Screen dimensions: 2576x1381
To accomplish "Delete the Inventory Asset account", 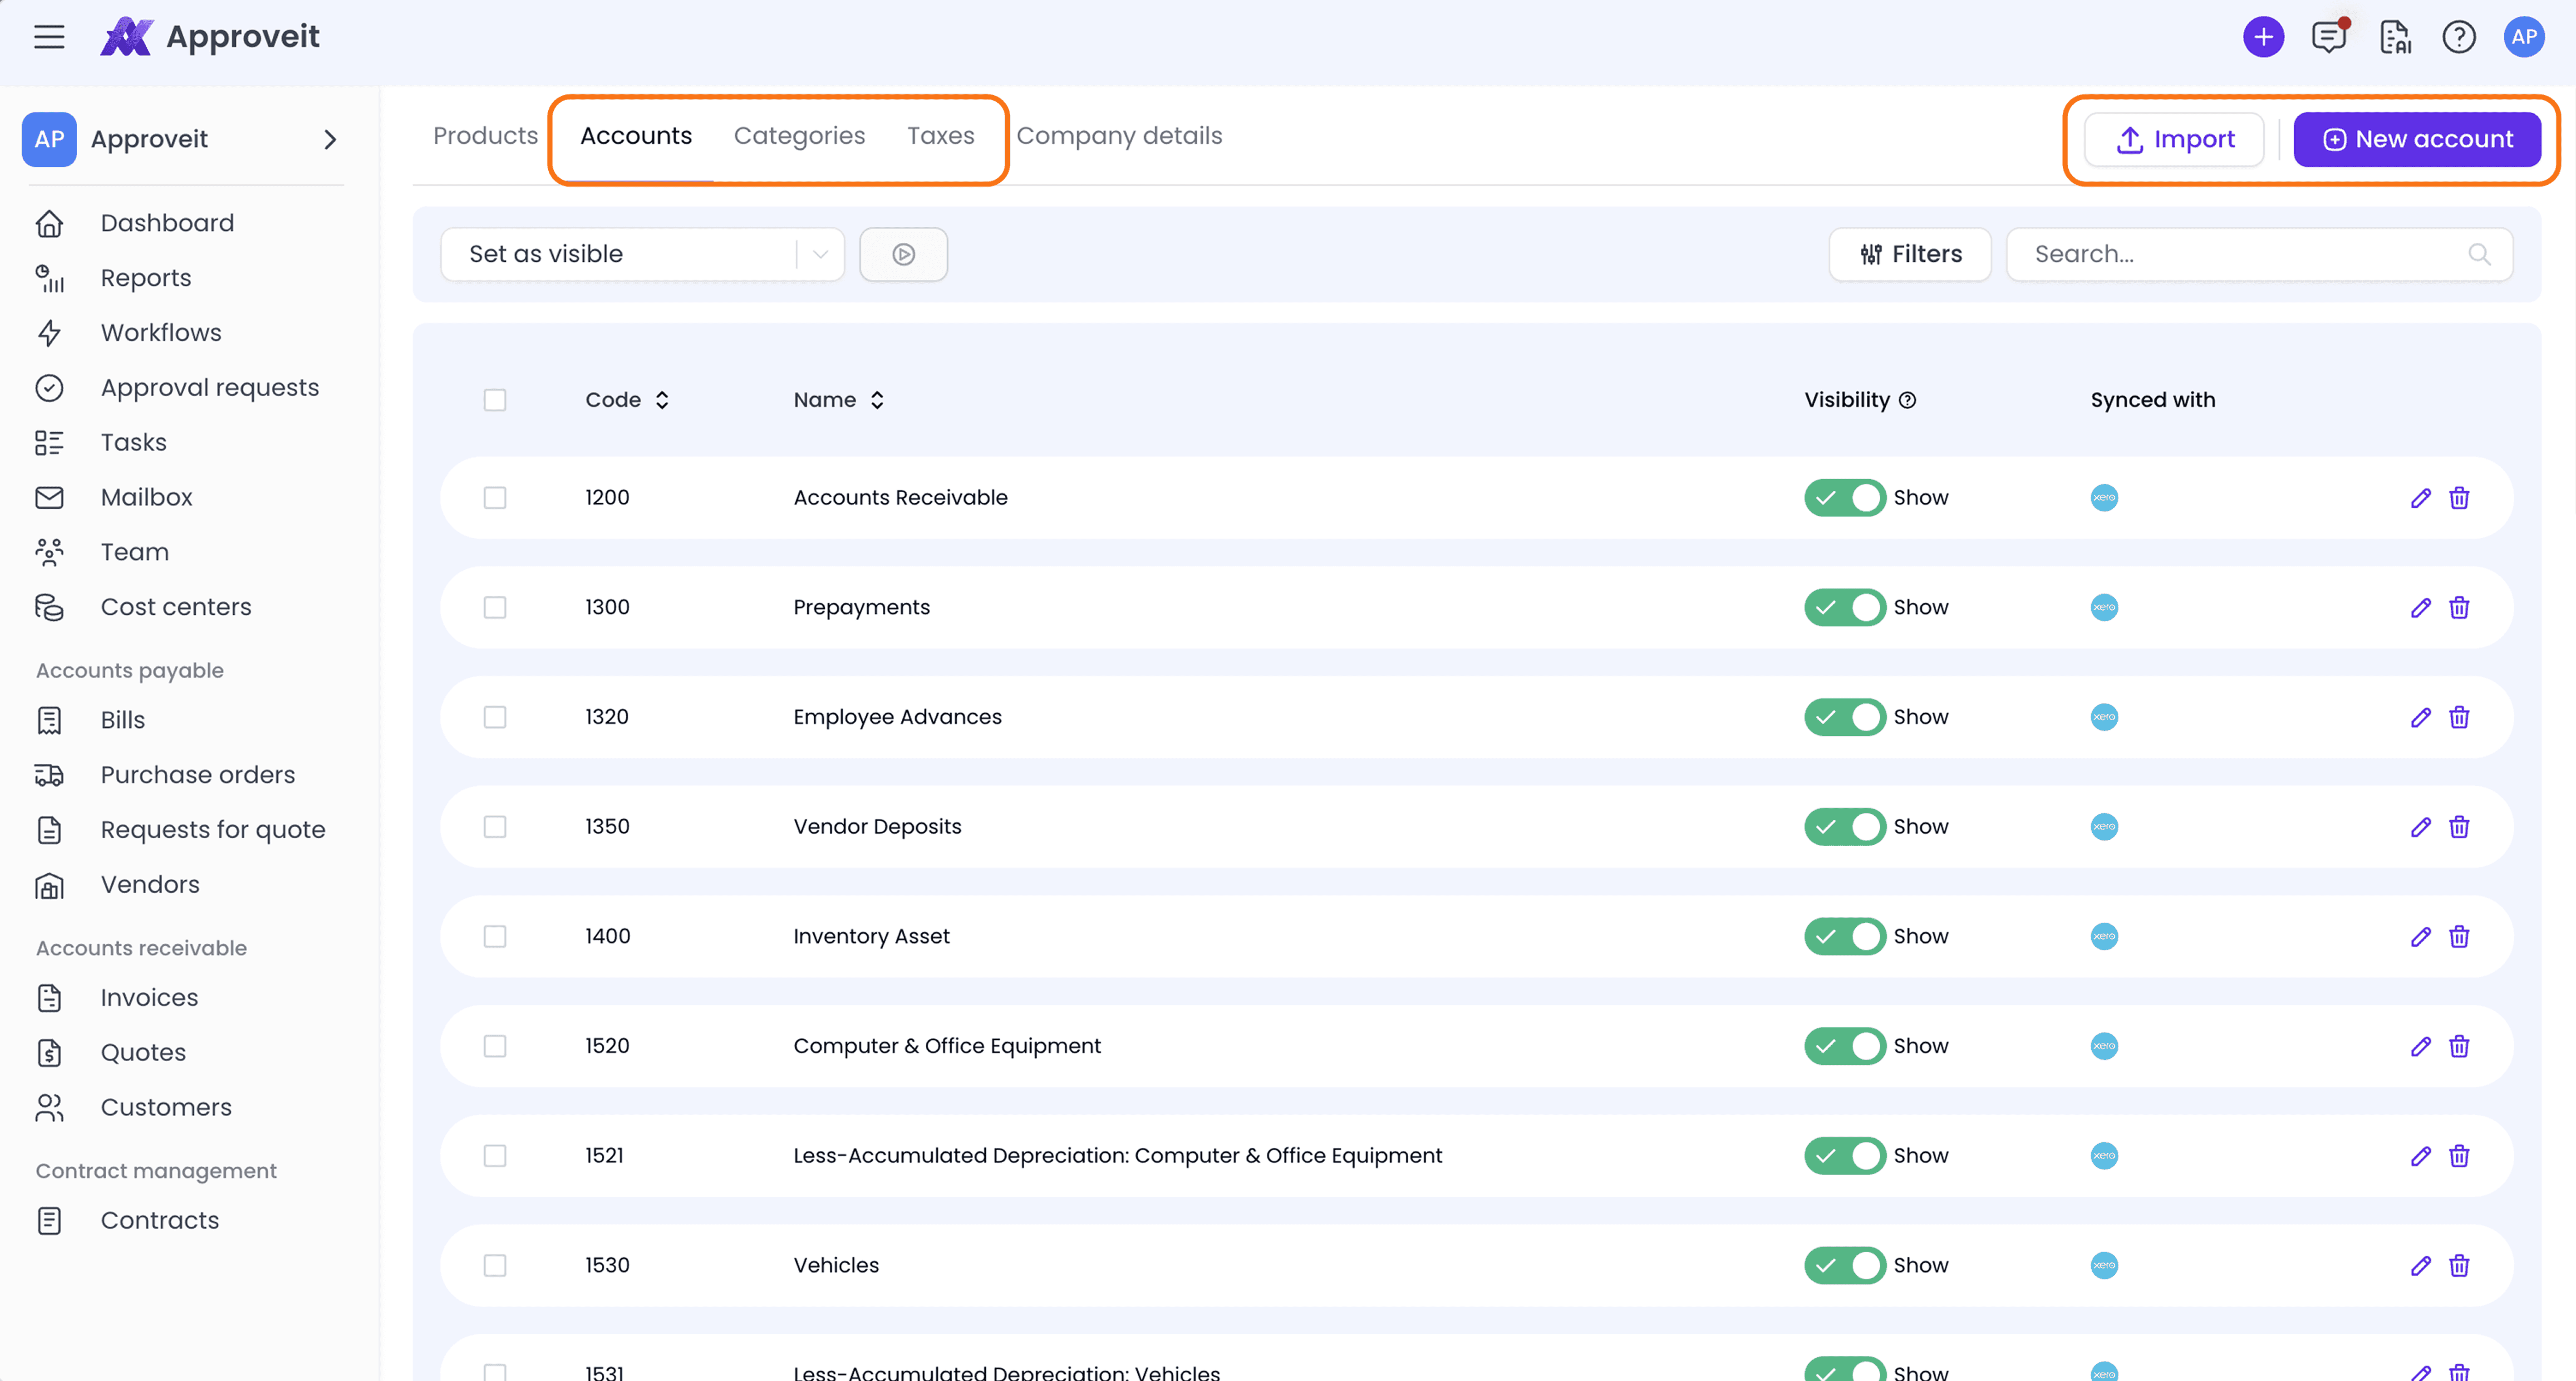I will [x=2459, y=936].
